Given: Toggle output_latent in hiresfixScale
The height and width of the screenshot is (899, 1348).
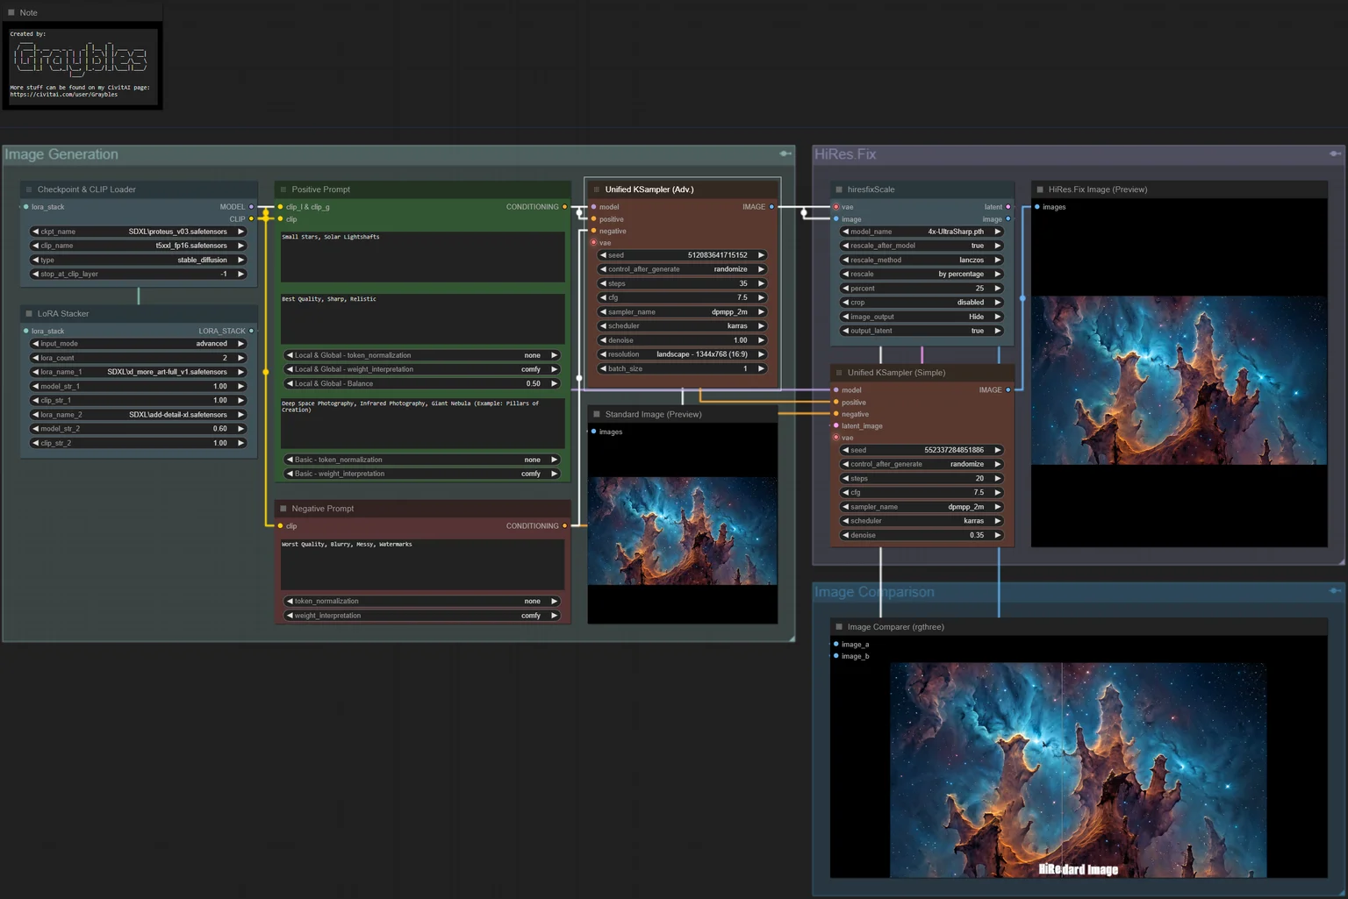Looking at the screenshot, I should [x=921, y=331].
